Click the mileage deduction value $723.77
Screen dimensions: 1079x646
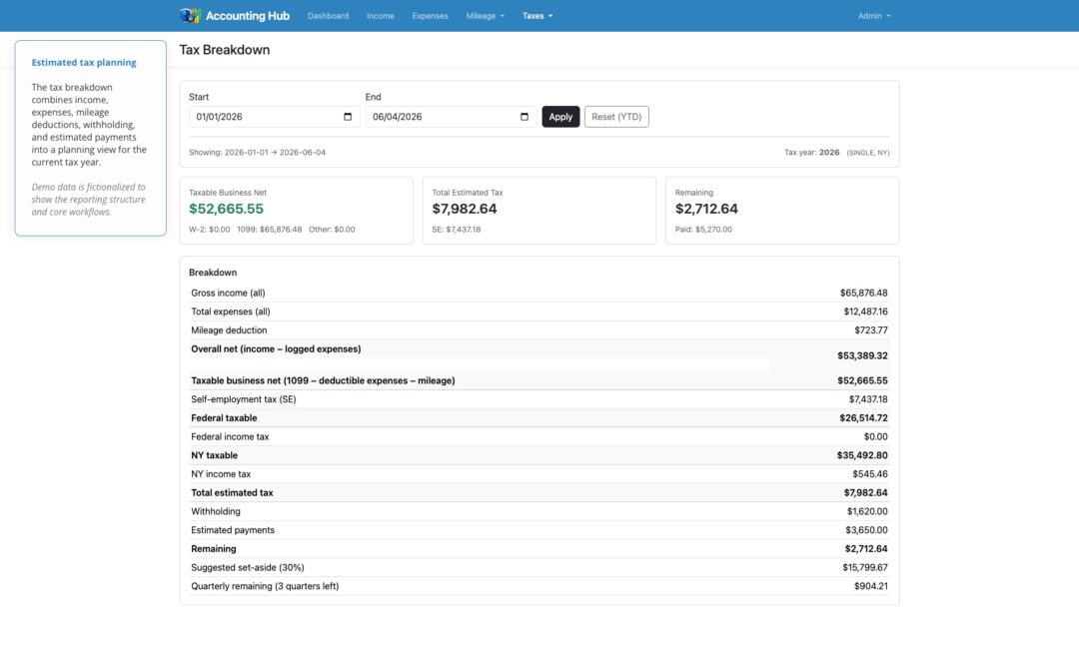871,330
